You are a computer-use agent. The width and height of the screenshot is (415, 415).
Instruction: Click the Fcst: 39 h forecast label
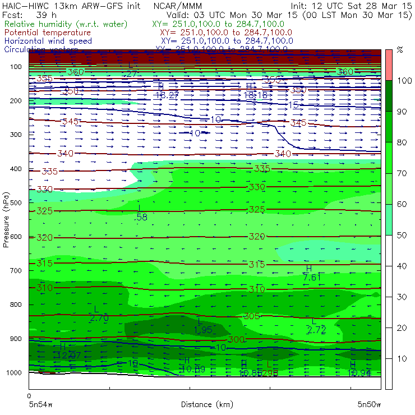coord(29,15)
